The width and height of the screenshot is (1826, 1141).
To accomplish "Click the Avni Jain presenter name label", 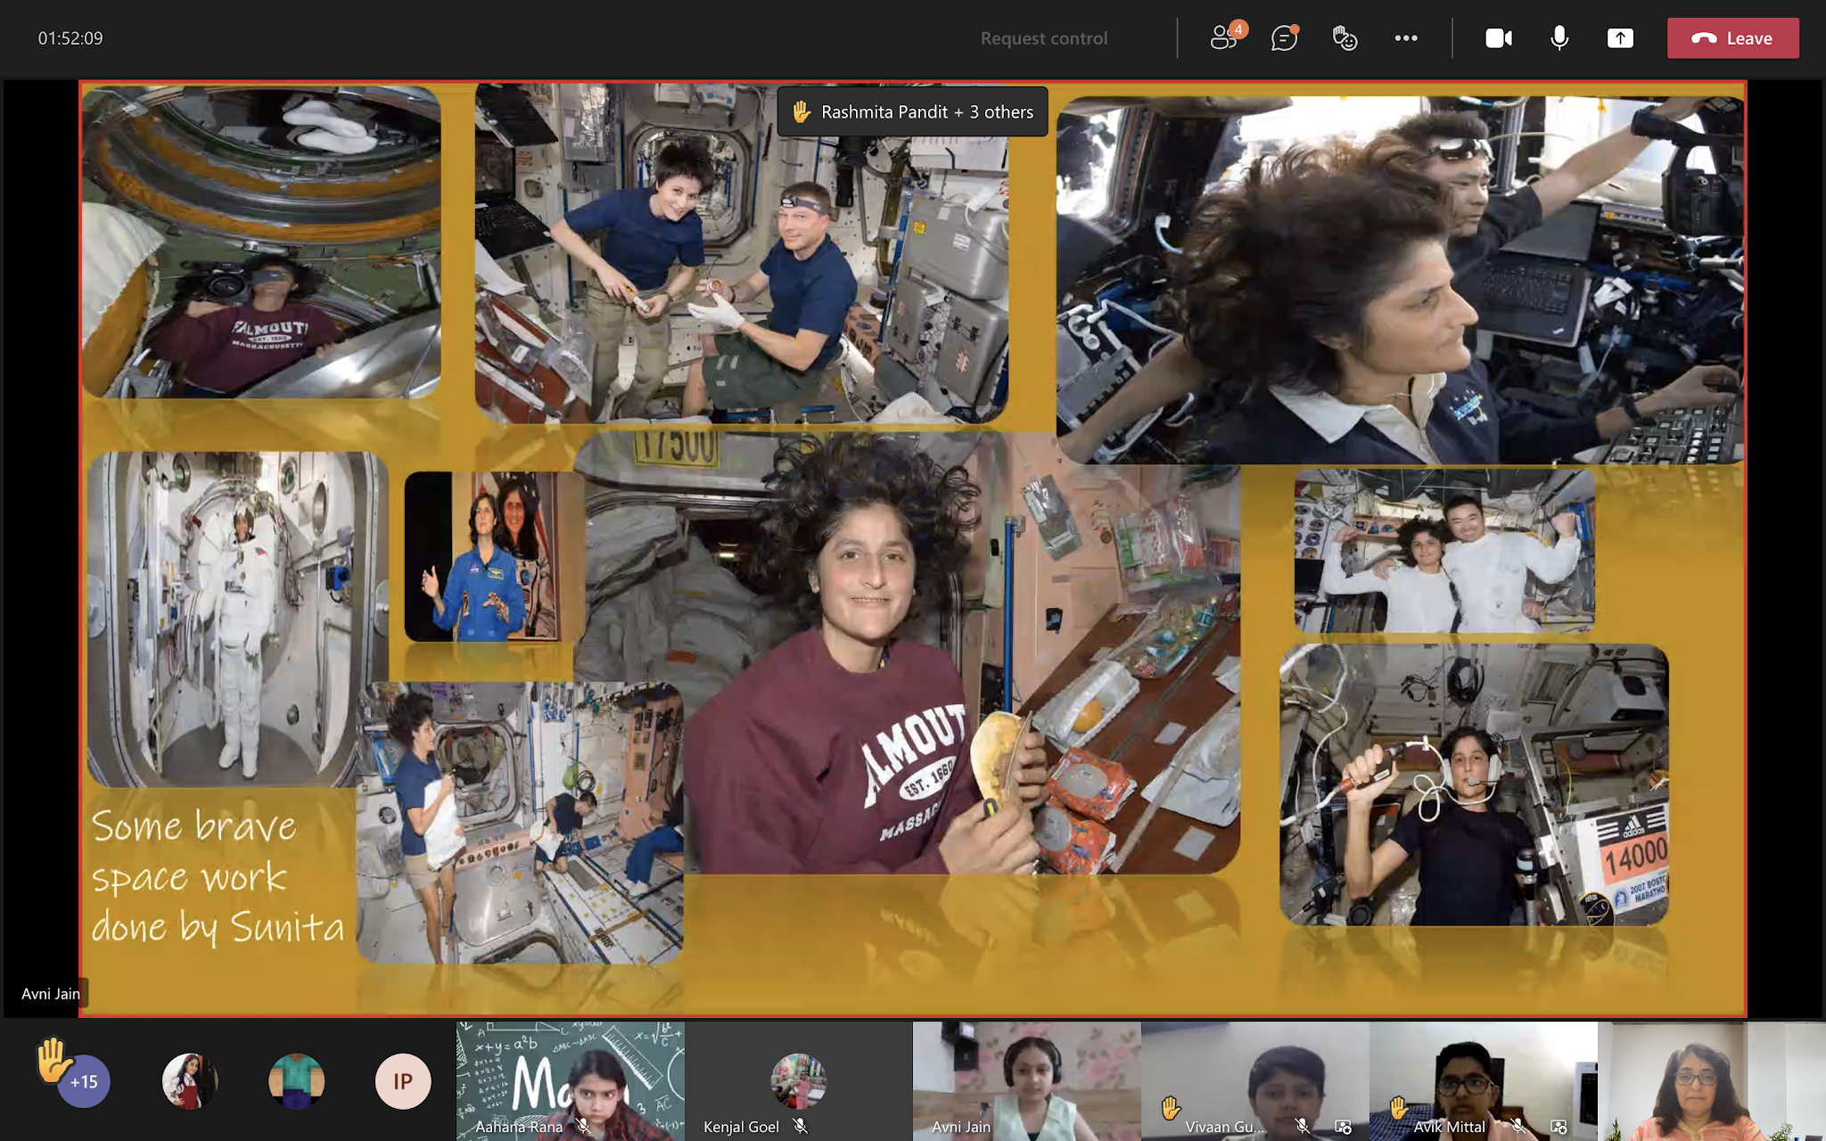I will (x=51, y=993).
